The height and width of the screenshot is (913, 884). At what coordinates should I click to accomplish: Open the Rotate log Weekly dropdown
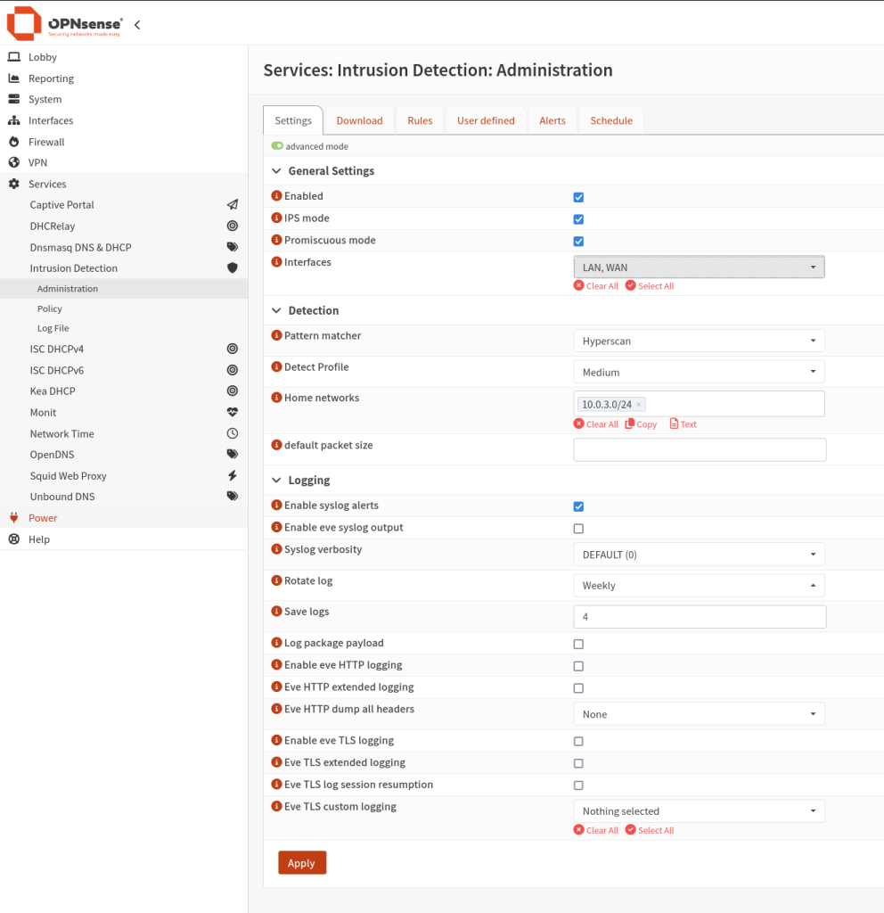698,586
